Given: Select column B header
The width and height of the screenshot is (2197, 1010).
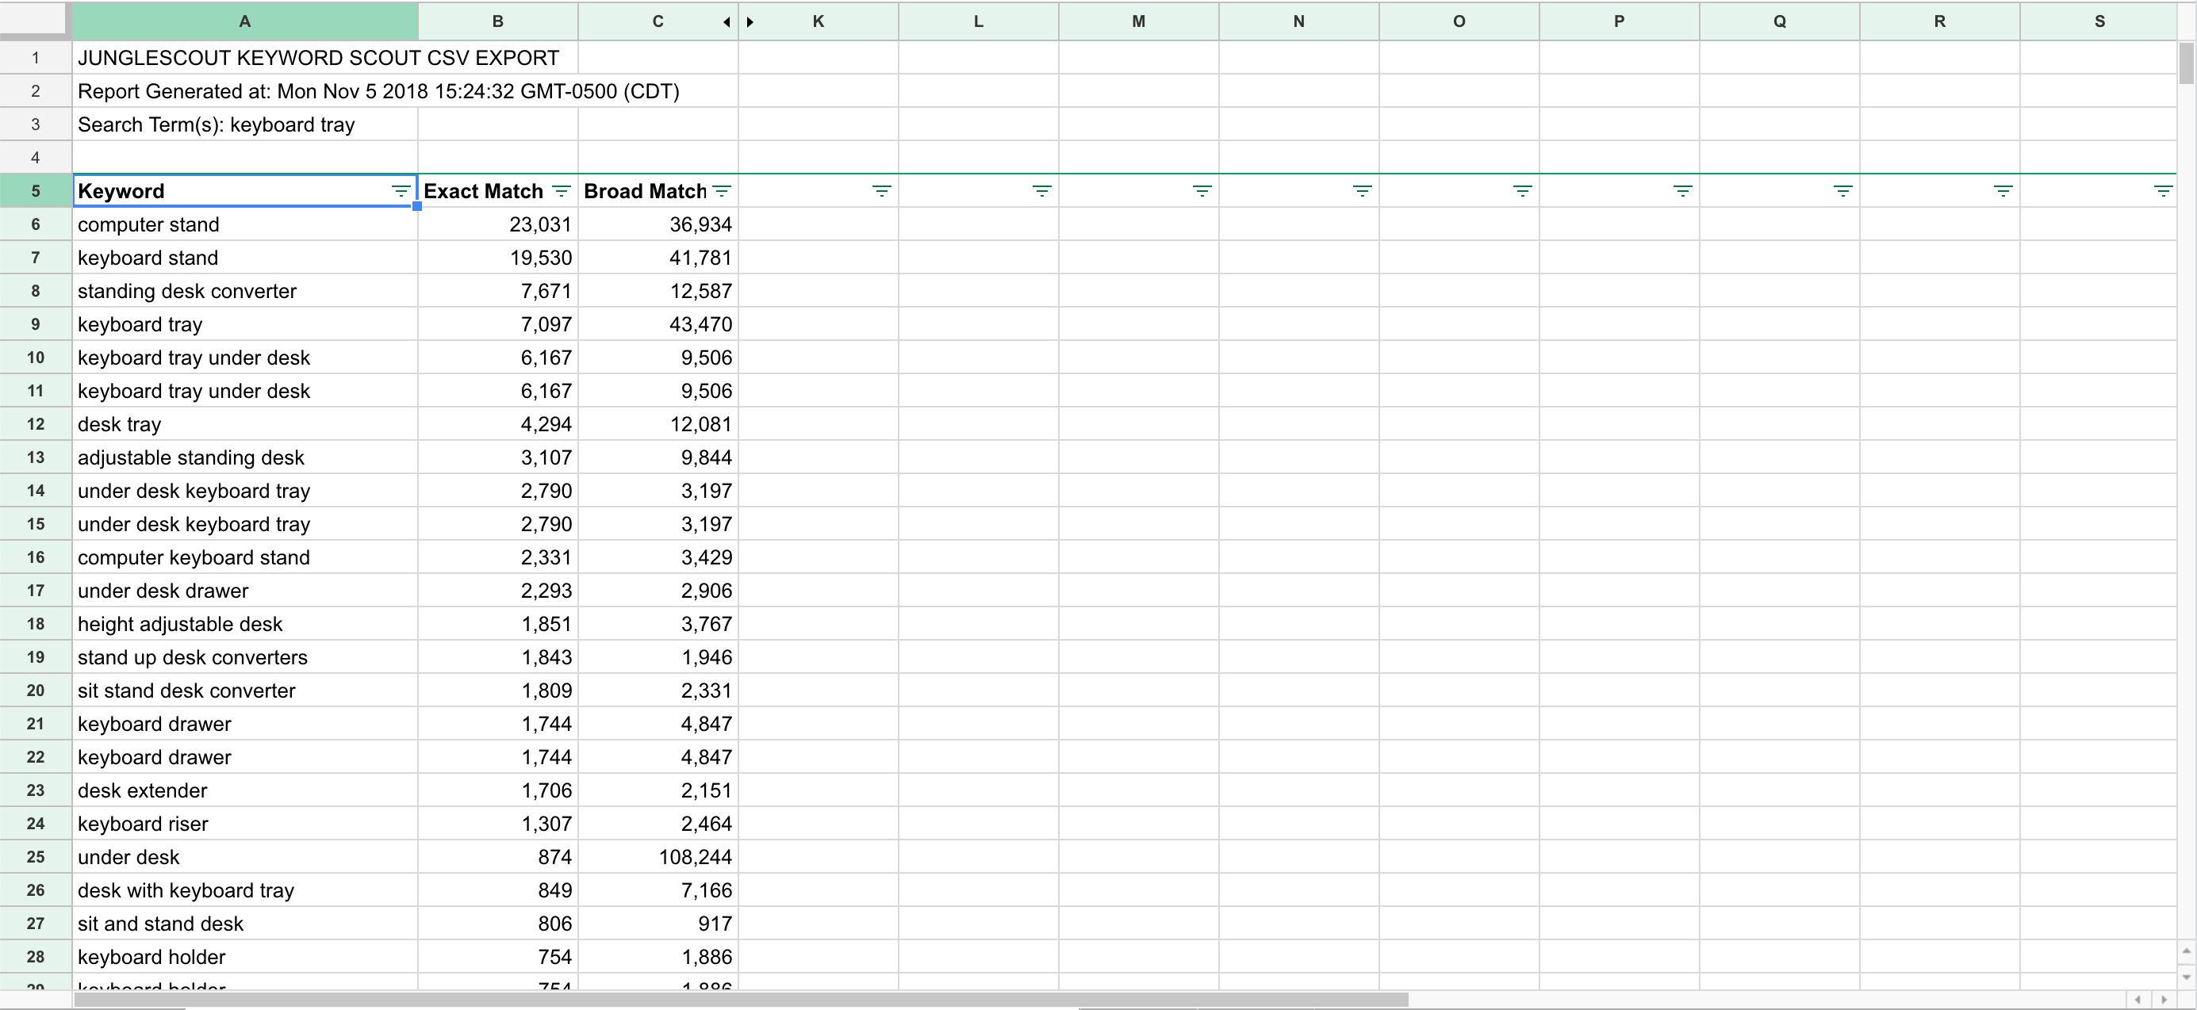Looking at the screenshot, I should point(497,22).
